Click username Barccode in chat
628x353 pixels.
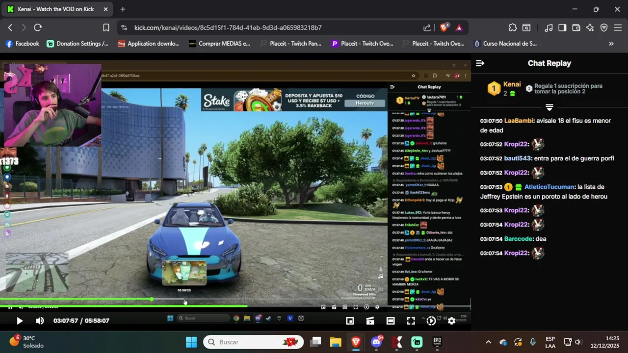coord(518,239)
